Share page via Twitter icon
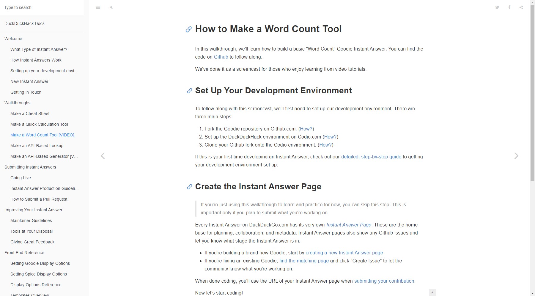The image size is (535, 296). [497, 7]
